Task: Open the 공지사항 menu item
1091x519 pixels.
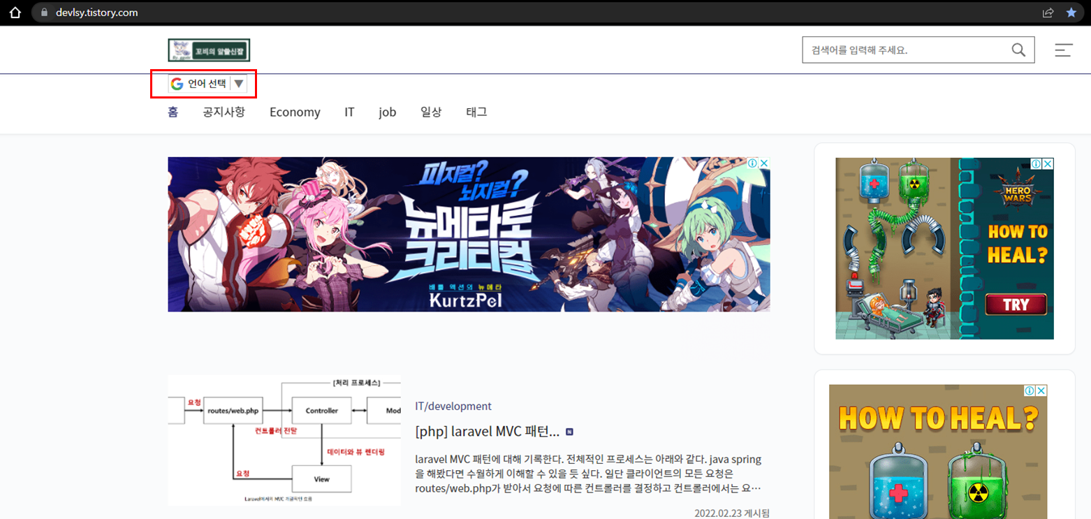Action: click(224, 112)
